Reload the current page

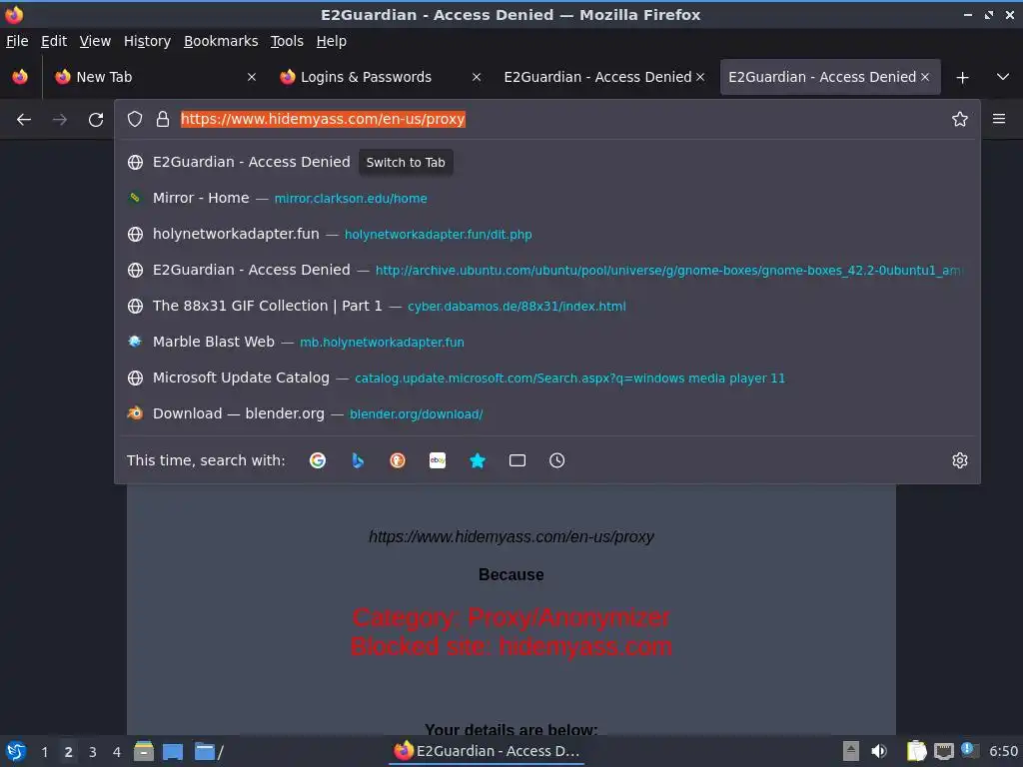coord(96,120)
